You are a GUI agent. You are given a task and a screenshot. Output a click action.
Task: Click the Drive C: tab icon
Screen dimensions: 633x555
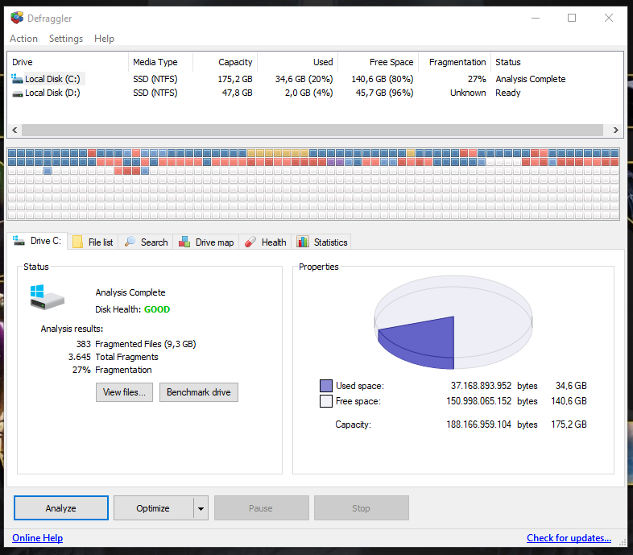tap(19, 241)
